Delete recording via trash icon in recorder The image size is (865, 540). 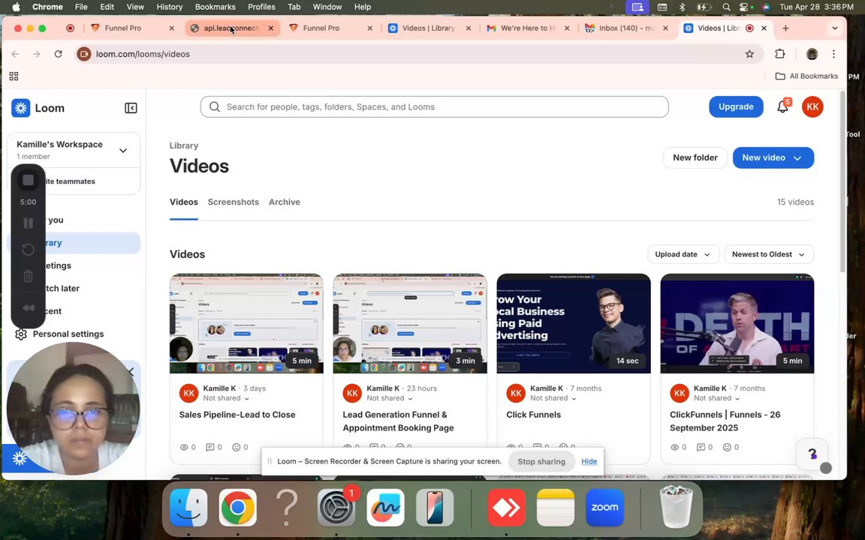28,277
